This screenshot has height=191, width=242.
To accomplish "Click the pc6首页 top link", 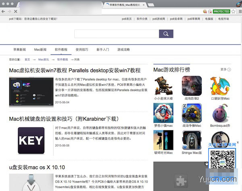I will 127,19.
